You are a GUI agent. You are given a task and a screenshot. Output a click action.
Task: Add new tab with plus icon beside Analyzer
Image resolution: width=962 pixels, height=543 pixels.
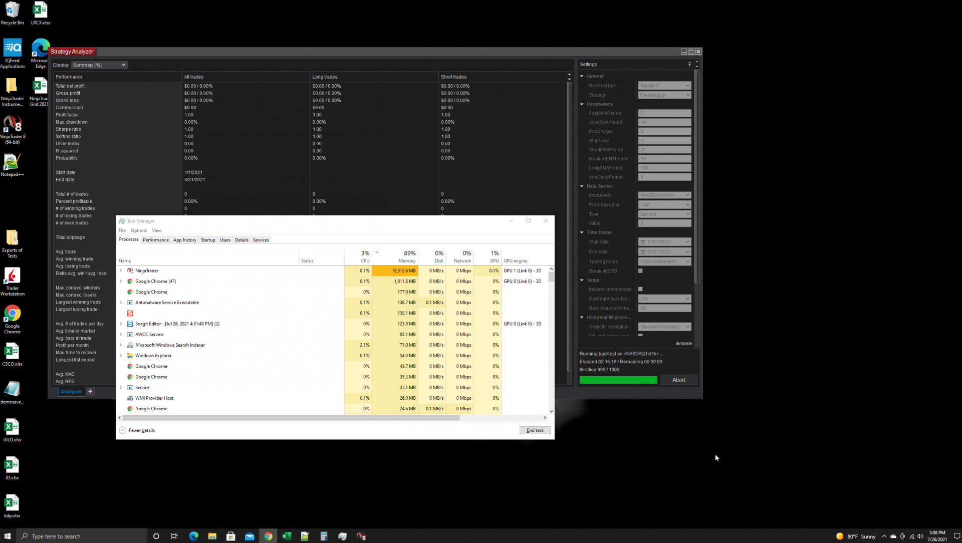point(90,392)
